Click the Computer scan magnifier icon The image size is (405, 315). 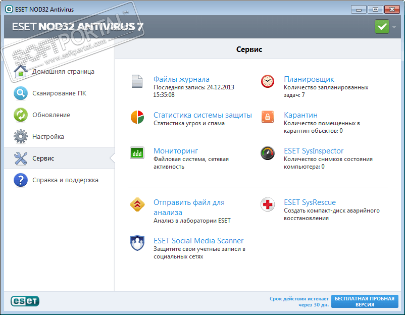point(21,93)
